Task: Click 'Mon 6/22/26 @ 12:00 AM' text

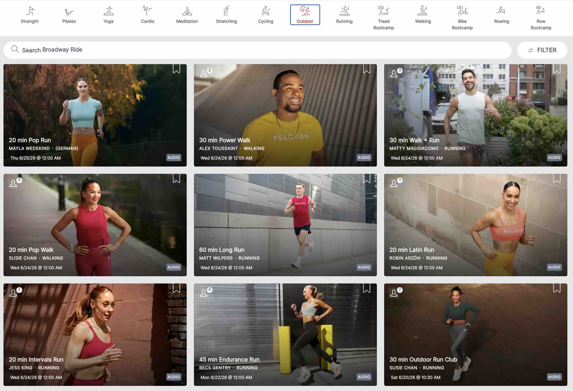Action: 226,377
